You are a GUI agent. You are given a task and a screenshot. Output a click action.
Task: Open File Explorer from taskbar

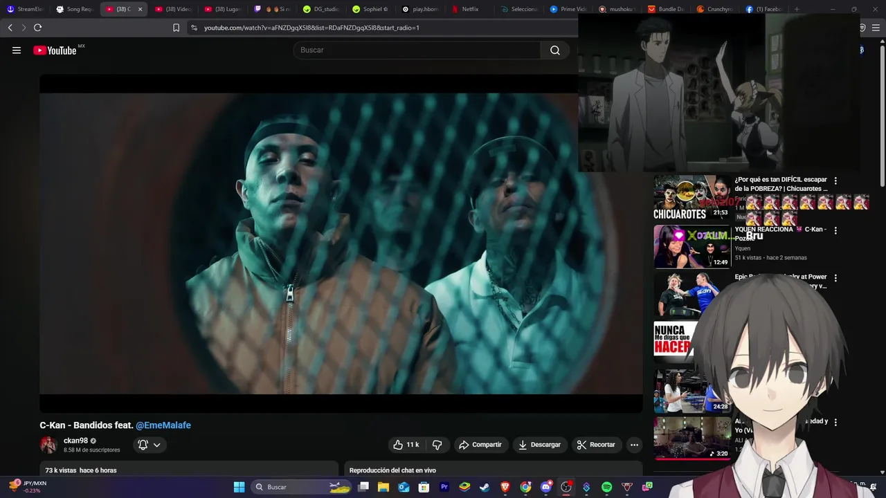click(383, 487)
